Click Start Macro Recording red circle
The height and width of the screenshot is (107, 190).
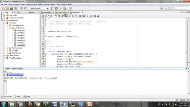87,16
